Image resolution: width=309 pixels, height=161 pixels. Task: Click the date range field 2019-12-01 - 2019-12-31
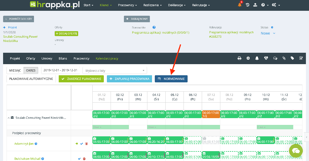tap(60, 70)
